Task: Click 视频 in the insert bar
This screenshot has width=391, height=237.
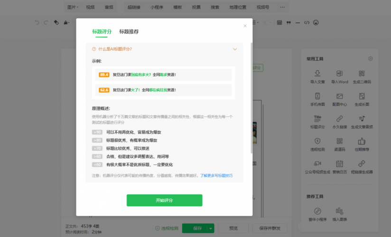Action: tap(90, 7)
